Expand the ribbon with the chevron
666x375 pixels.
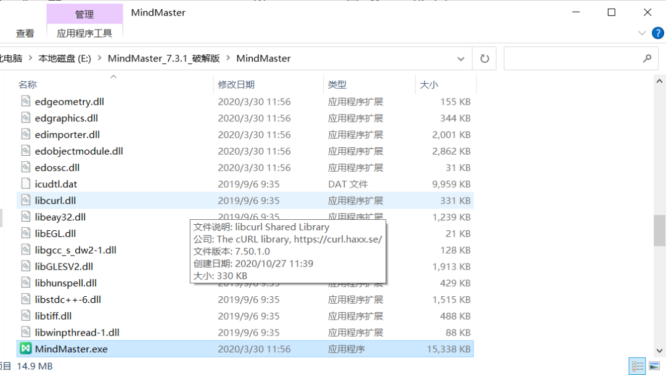coord(642,33)
